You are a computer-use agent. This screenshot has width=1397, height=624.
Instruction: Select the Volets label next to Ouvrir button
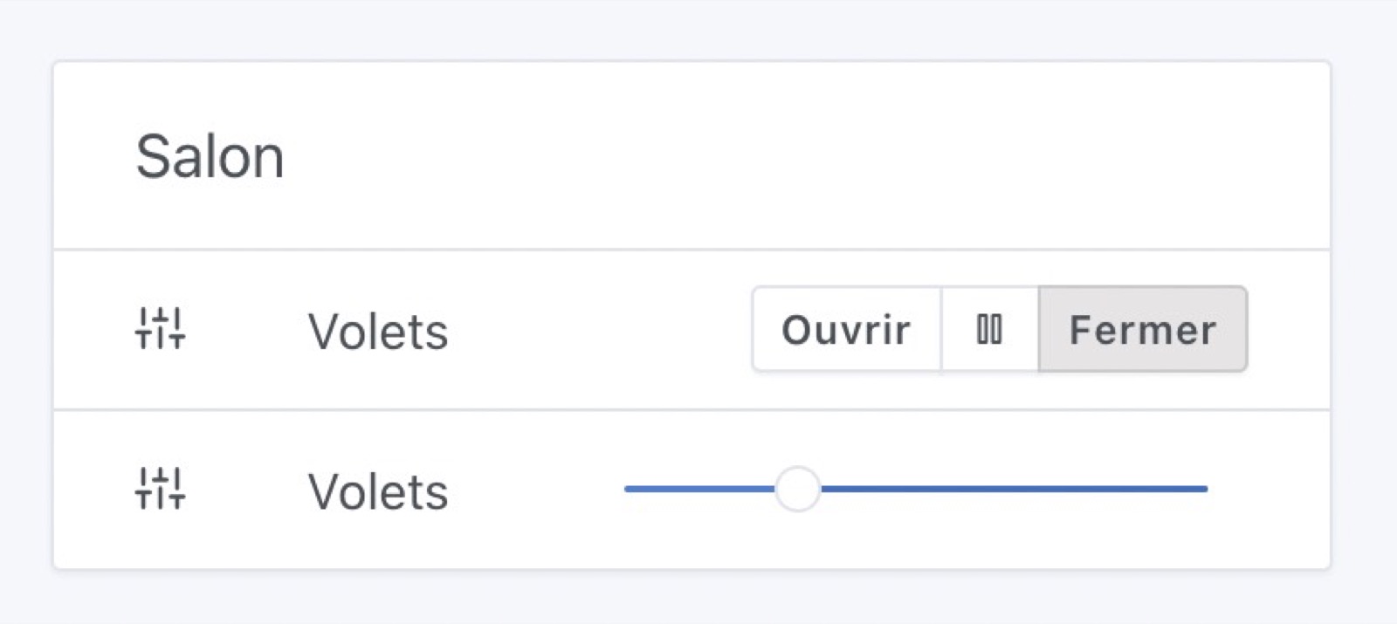[378, 332]
